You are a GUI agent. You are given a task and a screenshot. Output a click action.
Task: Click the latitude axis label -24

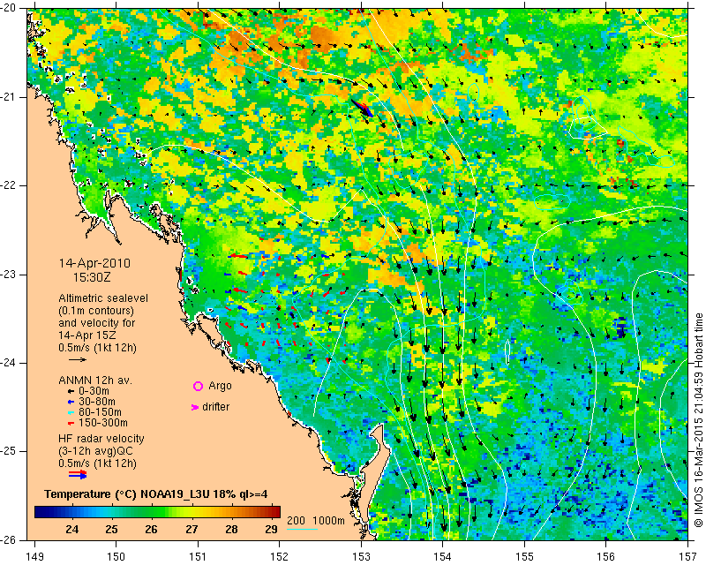[9, 363]
